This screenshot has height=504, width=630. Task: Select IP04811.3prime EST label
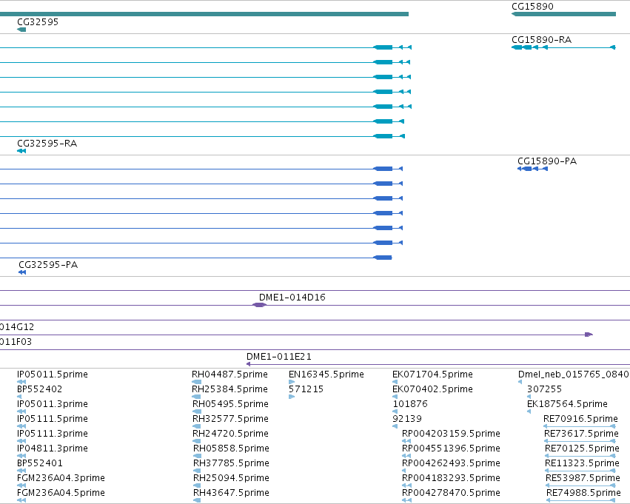tap(53, 448)
